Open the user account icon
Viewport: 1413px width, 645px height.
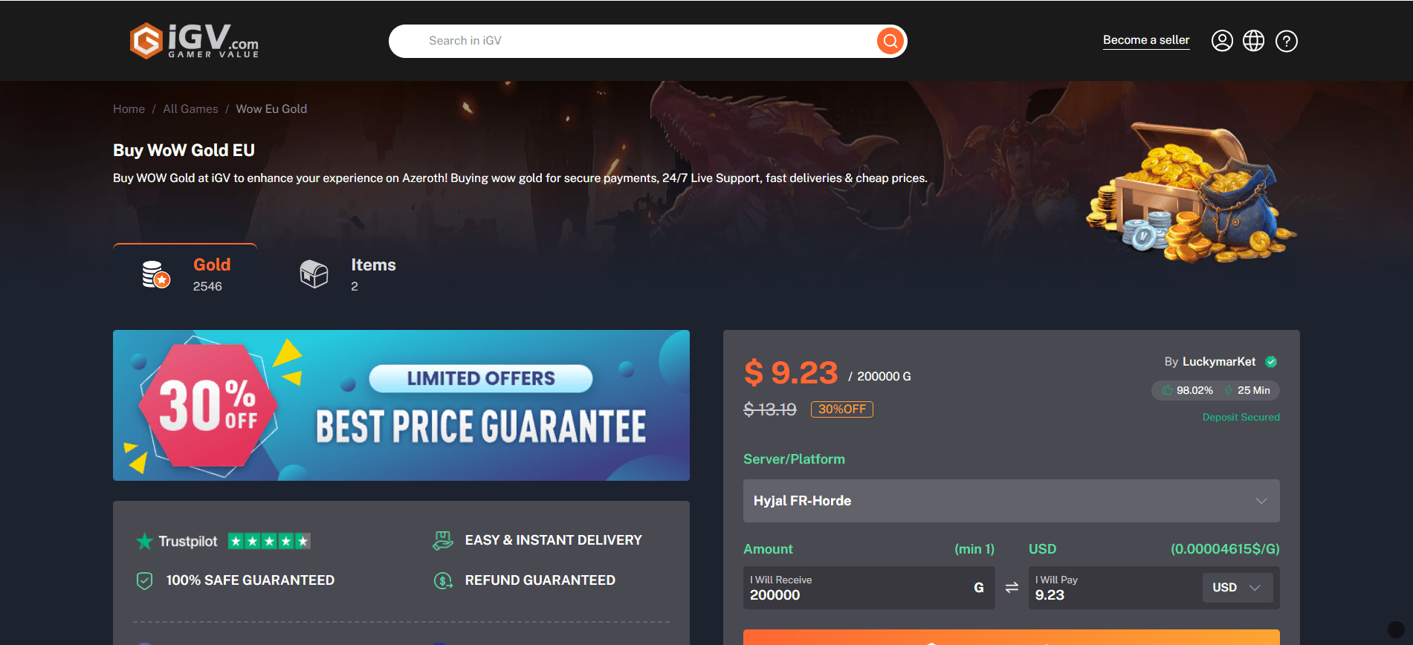pyautogui.click(x=1222, y=41)
